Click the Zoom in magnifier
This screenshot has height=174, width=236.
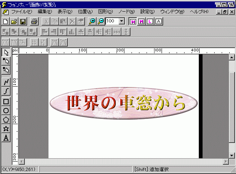click(92, 21)
